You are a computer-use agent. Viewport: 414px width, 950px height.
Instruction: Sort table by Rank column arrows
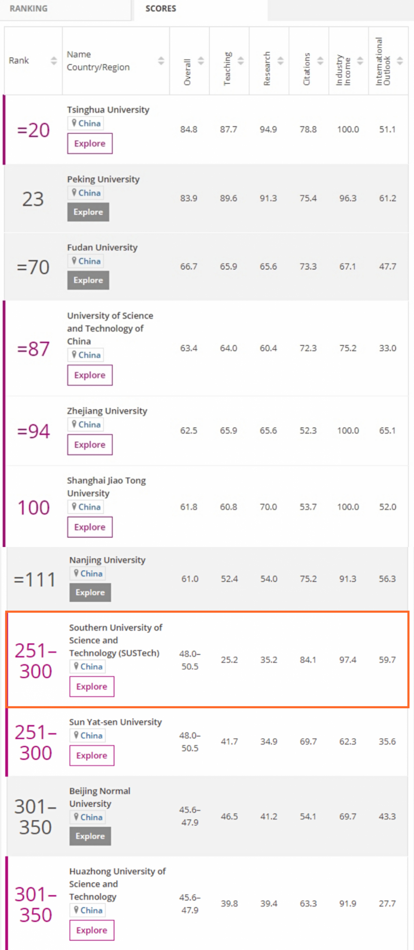pyautogui.click(x=54, y=61)
